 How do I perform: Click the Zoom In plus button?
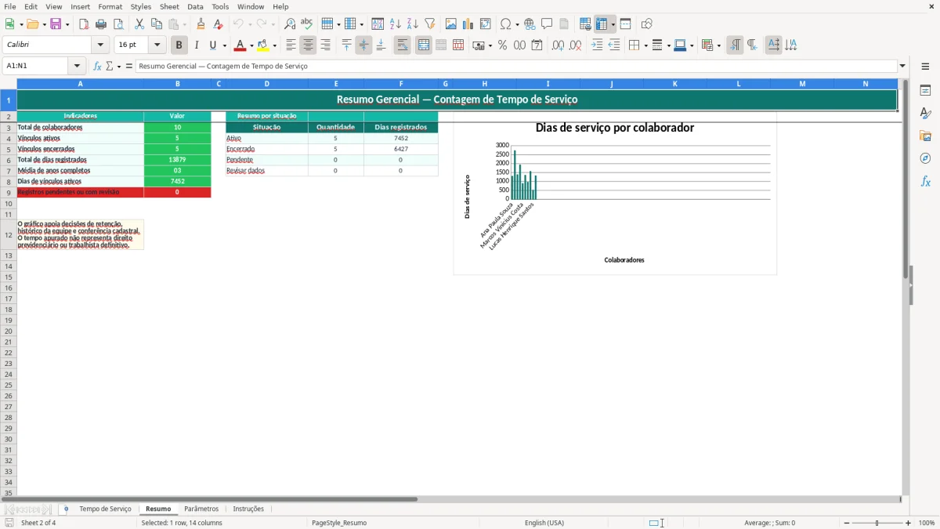(909, 523)
